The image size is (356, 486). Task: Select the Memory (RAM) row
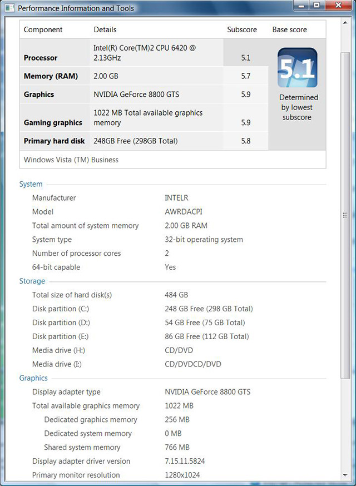pos(51,76)
